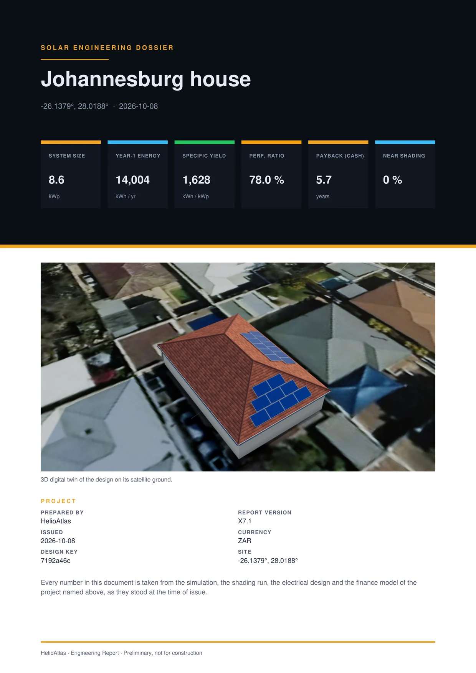This screenshot has height=673, width=476.
Task: Click the 'ISSUED' field label
Action: coord(52,532)
